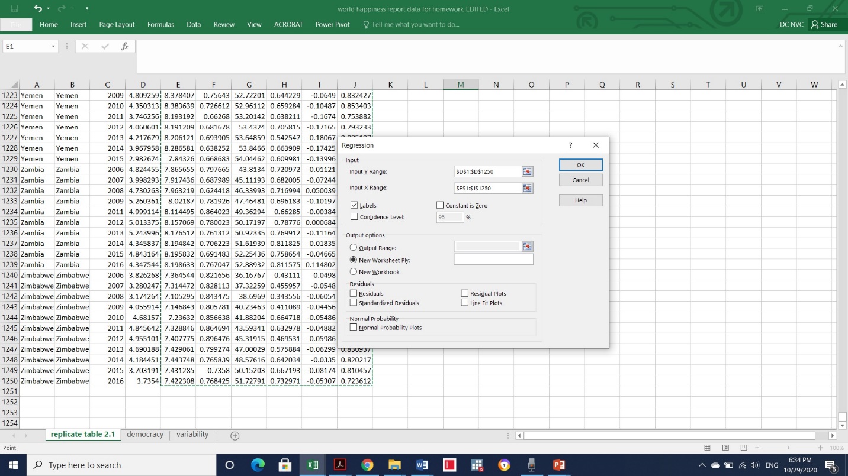Switch to the Home ribbon tab
The image size is (848, 476).
point(49,24)
